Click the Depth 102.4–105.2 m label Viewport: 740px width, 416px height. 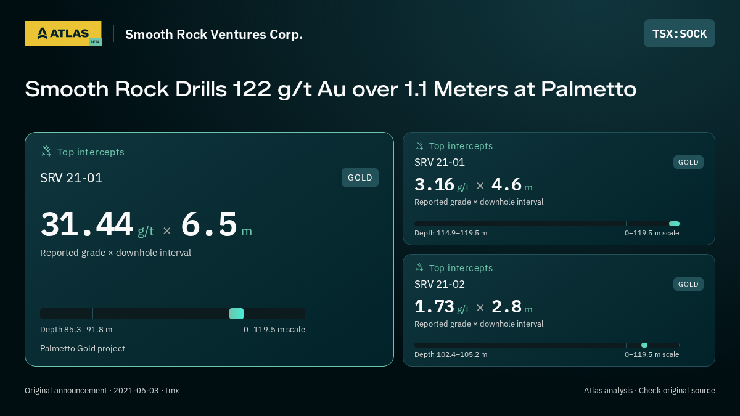451,354
